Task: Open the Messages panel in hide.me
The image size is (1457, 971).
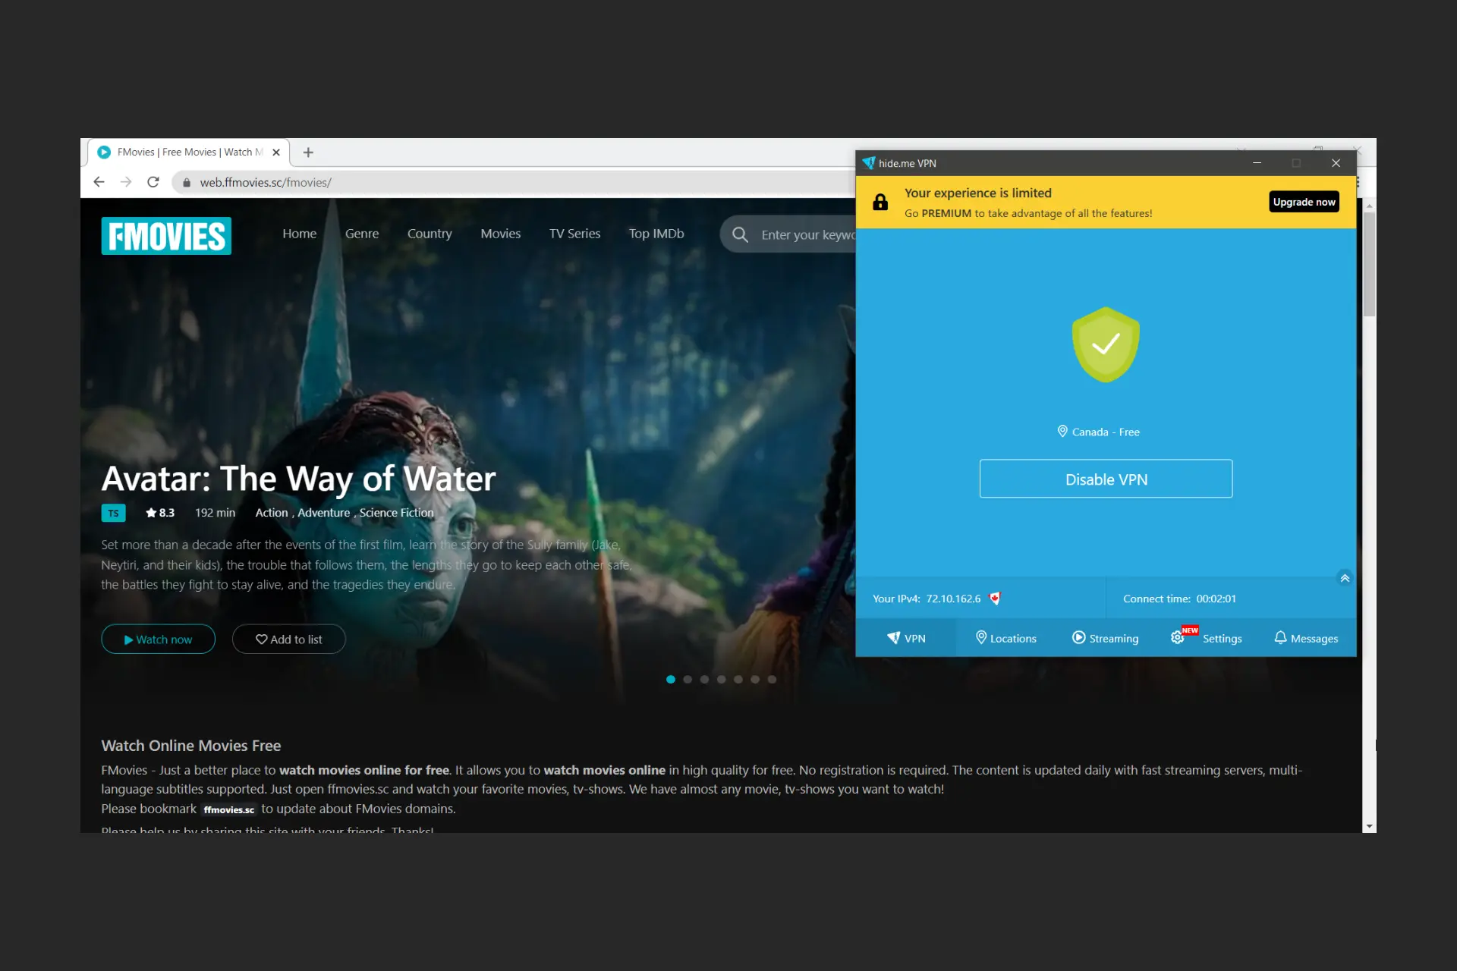Action: point(1305,637)
